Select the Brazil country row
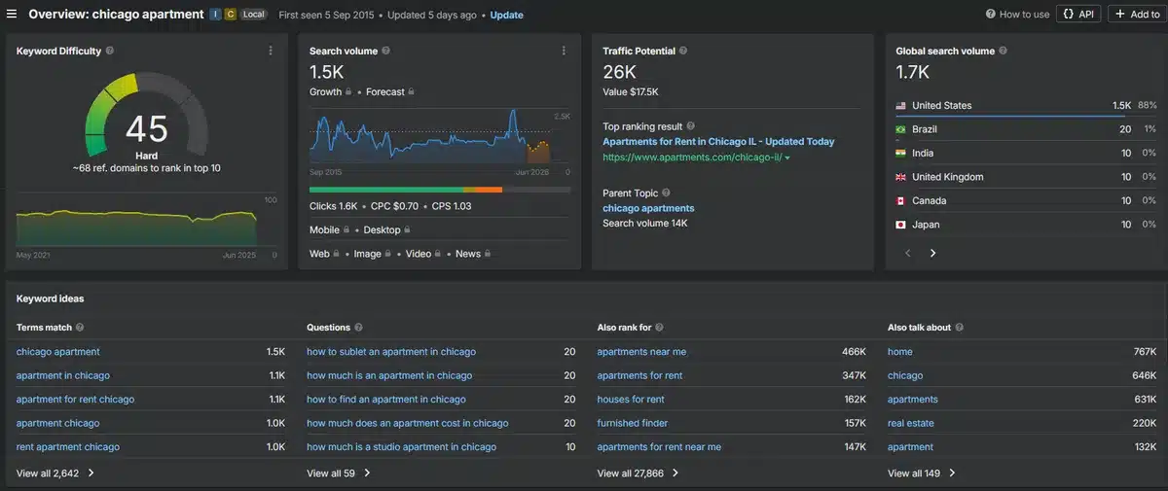Image resolution: width=1168 pixels, height=491 pixels. click(1025, 129)
